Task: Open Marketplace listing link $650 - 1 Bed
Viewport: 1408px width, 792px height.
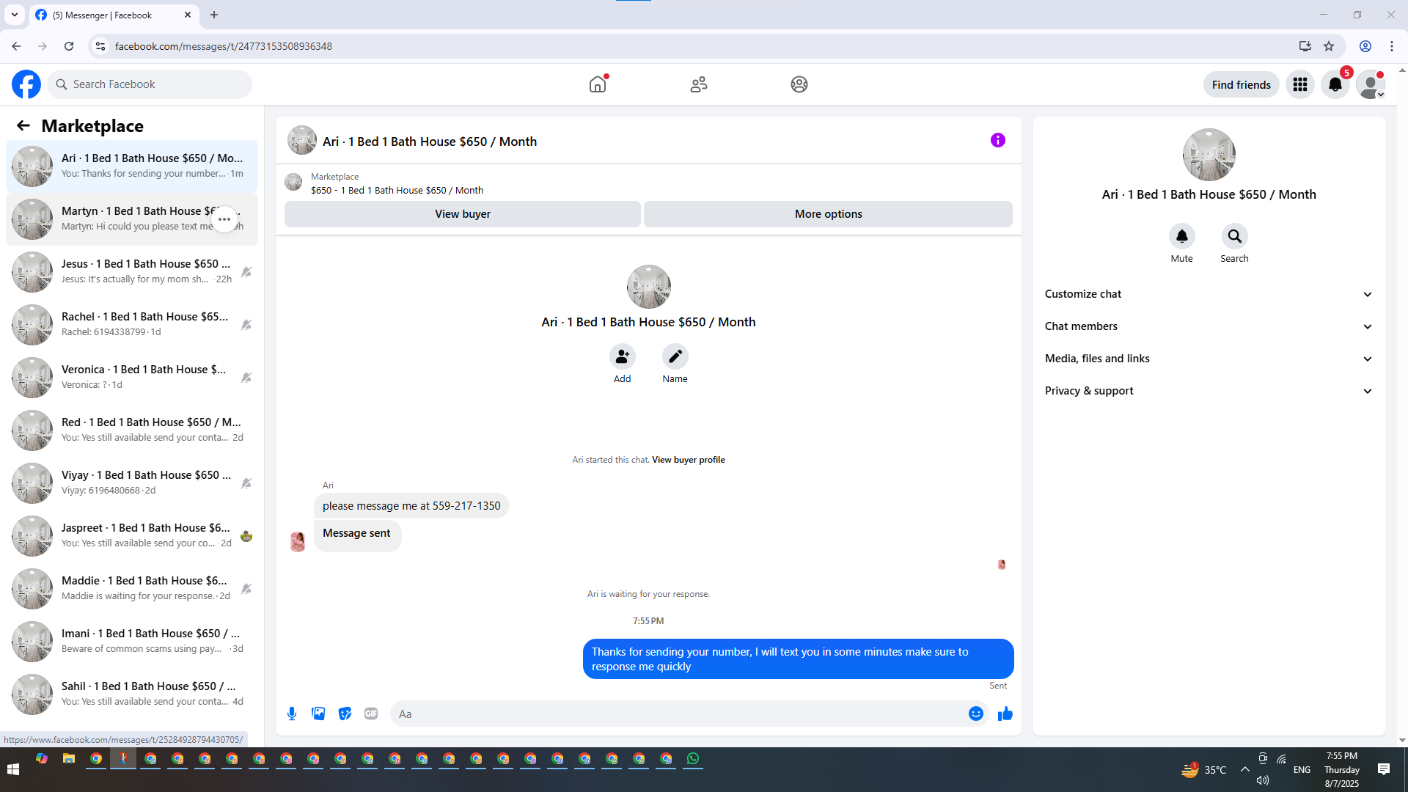Action: (x=397, y=190)
